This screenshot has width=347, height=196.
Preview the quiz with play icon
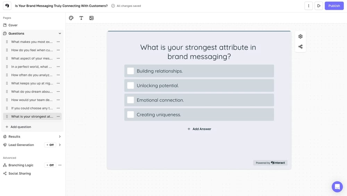coord(319,6)
